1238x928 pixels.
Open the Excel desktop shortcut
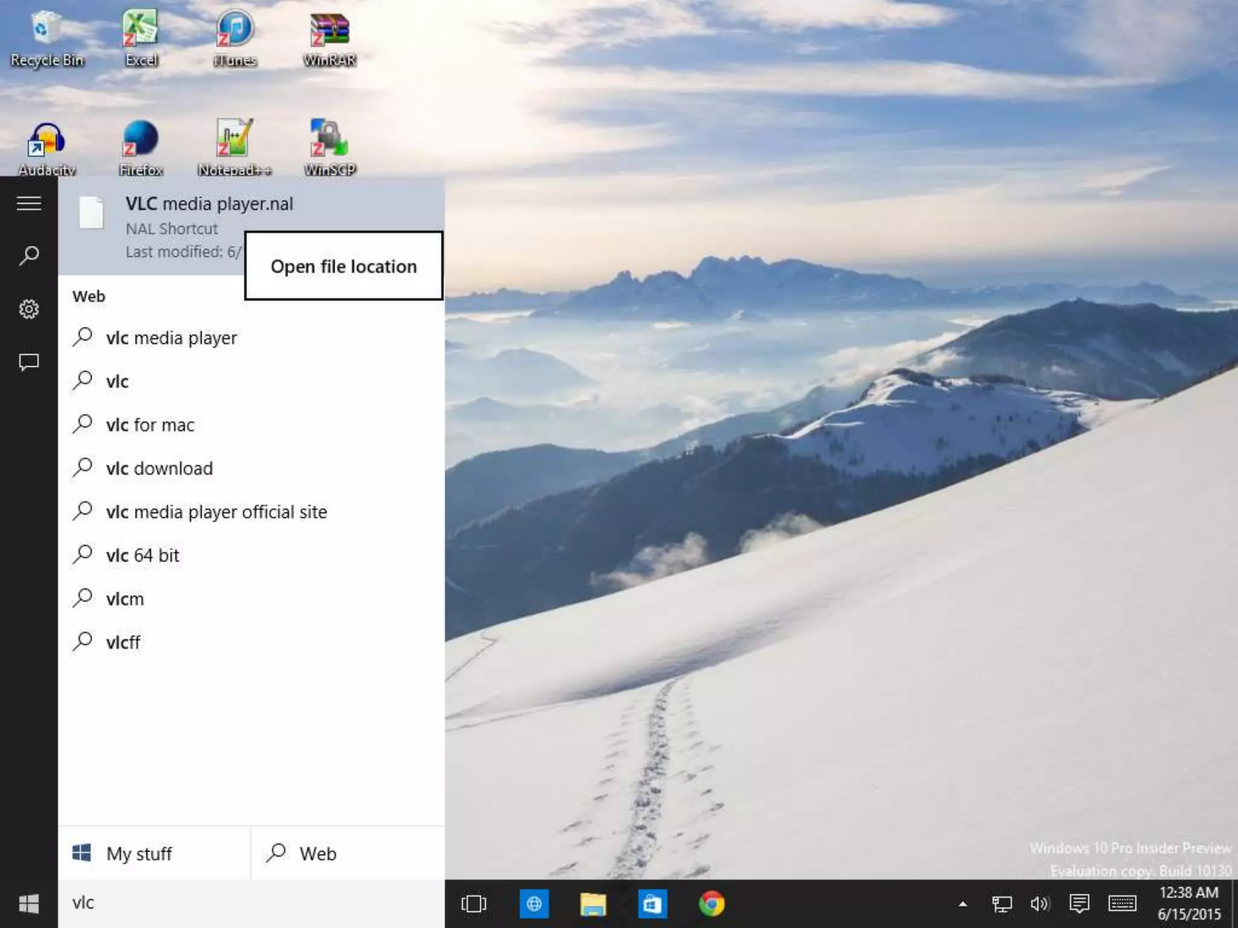point(141,38)
